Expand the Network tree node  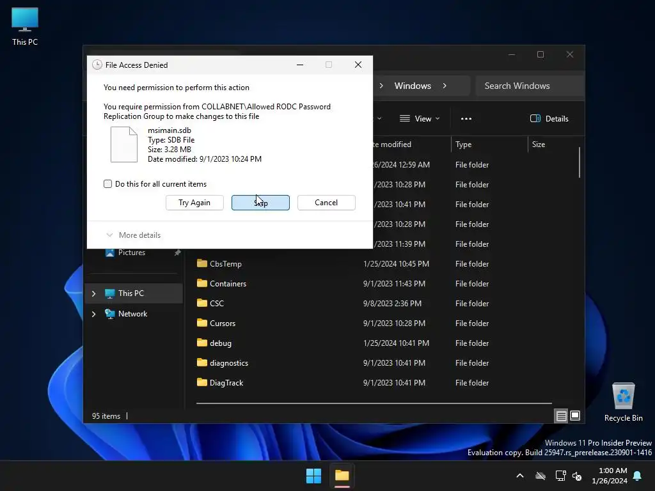point(93,314)
